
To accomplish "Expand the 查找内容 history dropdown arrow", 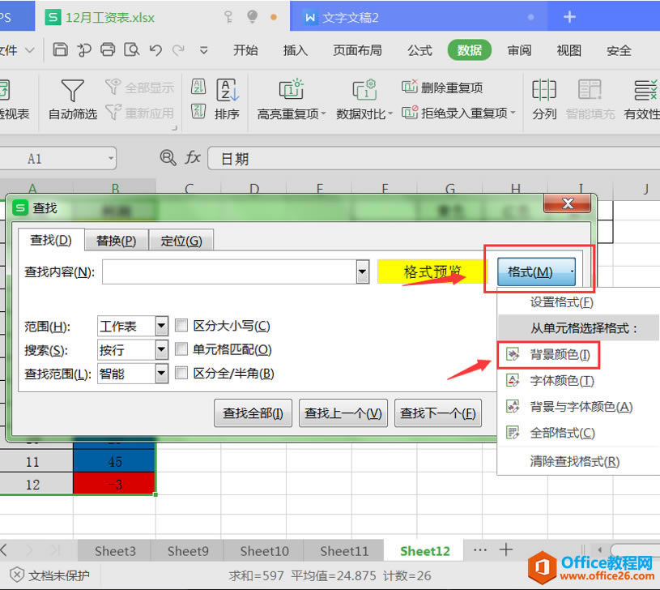I will click(x=363, y=271).
